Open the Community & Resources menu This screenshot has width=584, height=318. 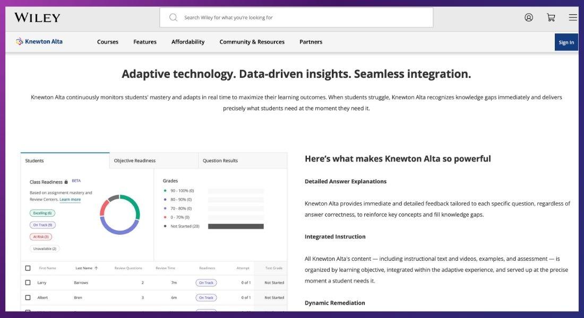coord(252,42)
